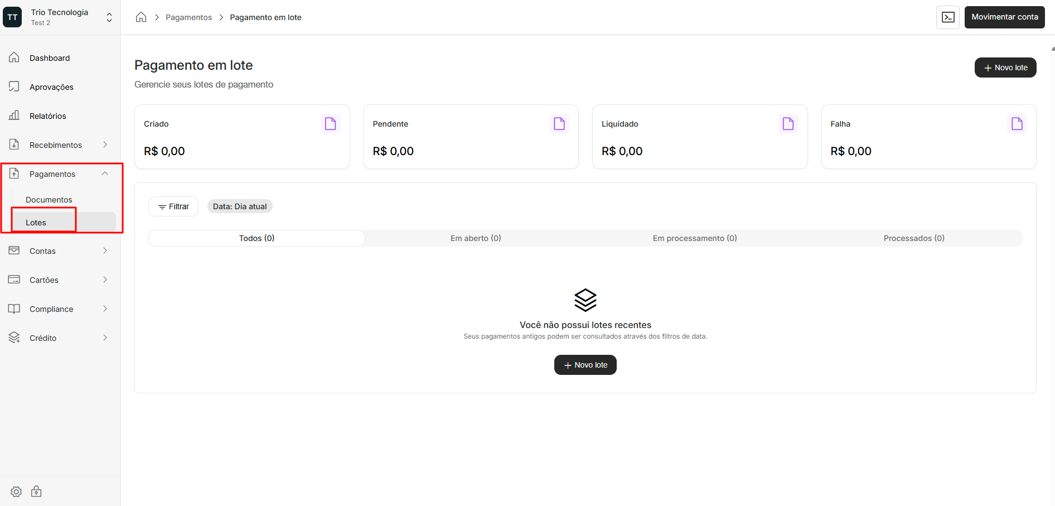Viewport: 1055px width, 506px height.
Task: Expand the Cartões submenu chevron
Action: 105,279
